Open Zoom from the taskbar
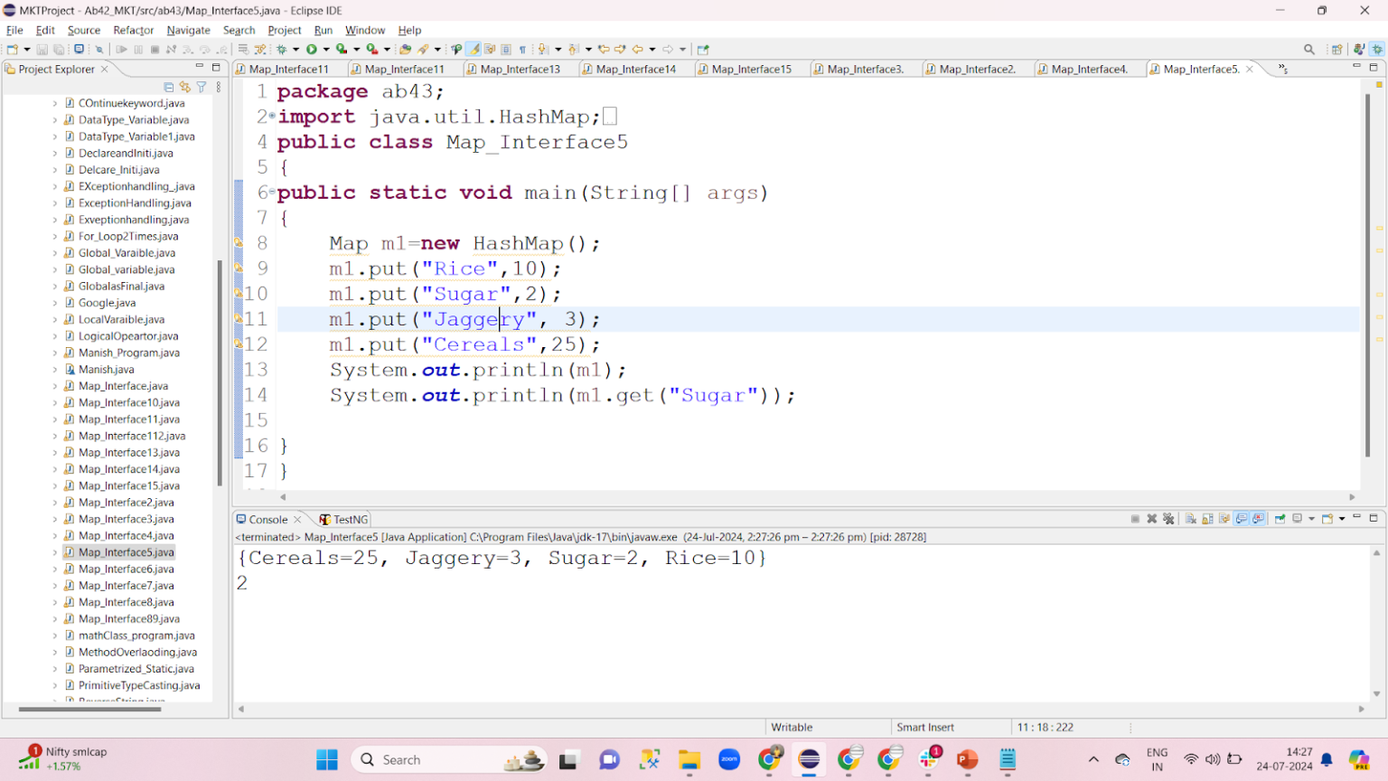This screenshot has height=781, width=1388. pos(729,759)
